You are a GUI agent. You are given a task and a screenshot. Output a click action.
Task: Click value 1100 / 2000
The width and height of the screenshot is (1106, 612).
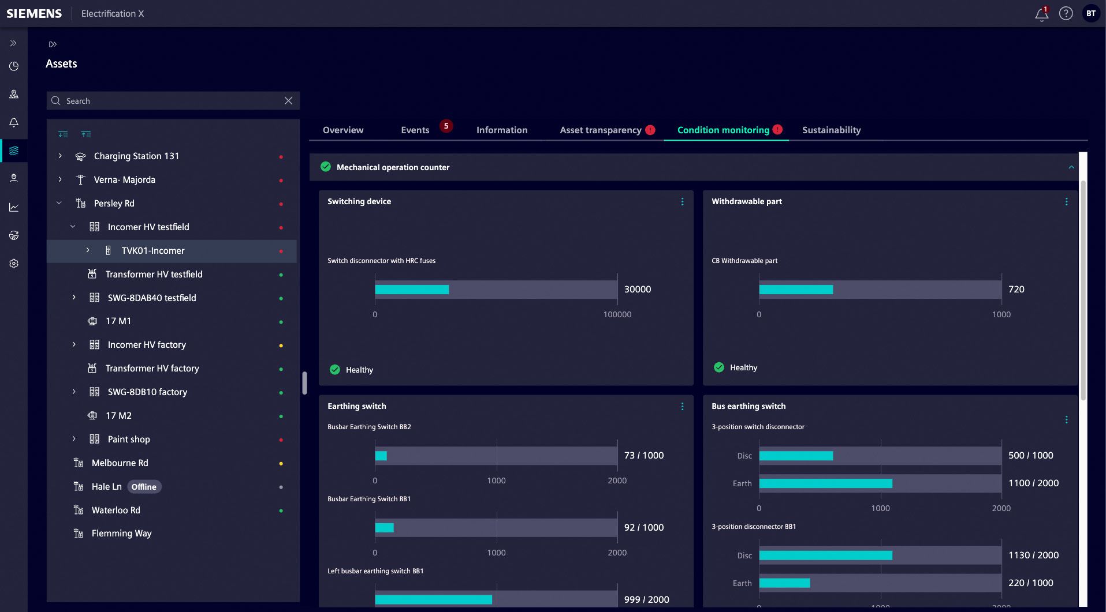(x=1033, y=483)
